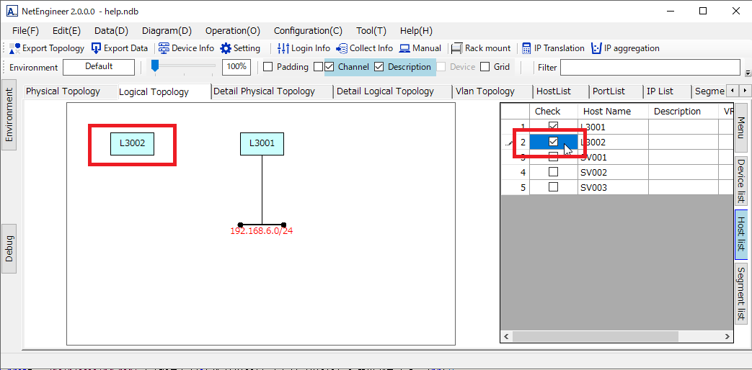Click into the Filter text field

click(x=650, y=67)
